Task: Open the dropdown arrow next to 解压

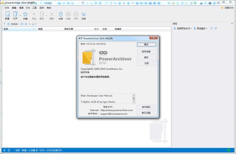Action: coord(46,15)
